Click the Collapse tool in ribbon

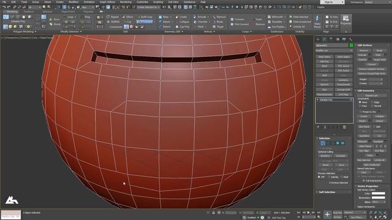pyautogui.click(x=183, y=22)
